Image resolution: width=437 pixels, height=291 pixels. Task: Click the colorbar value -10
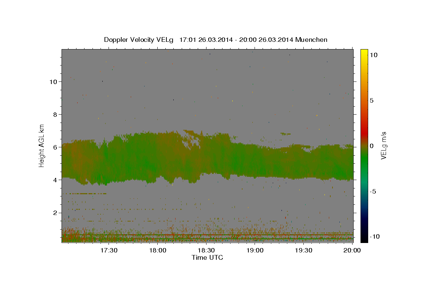point(375,236)
